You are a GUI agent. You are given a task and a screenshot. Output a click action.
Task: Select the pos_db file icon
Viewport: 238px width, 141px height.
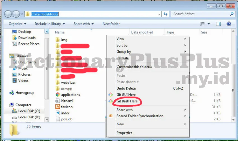(x=57, y=119)
